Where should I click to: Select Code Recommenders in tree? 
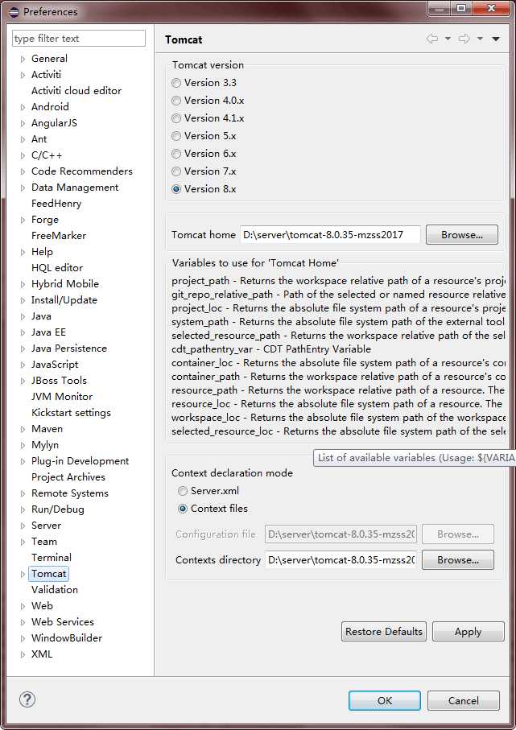pyautogui.click(x=82, y=171)
